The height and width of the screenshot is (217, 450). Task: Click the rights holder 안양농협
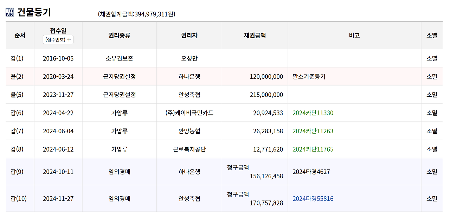(x=189, y=131)
